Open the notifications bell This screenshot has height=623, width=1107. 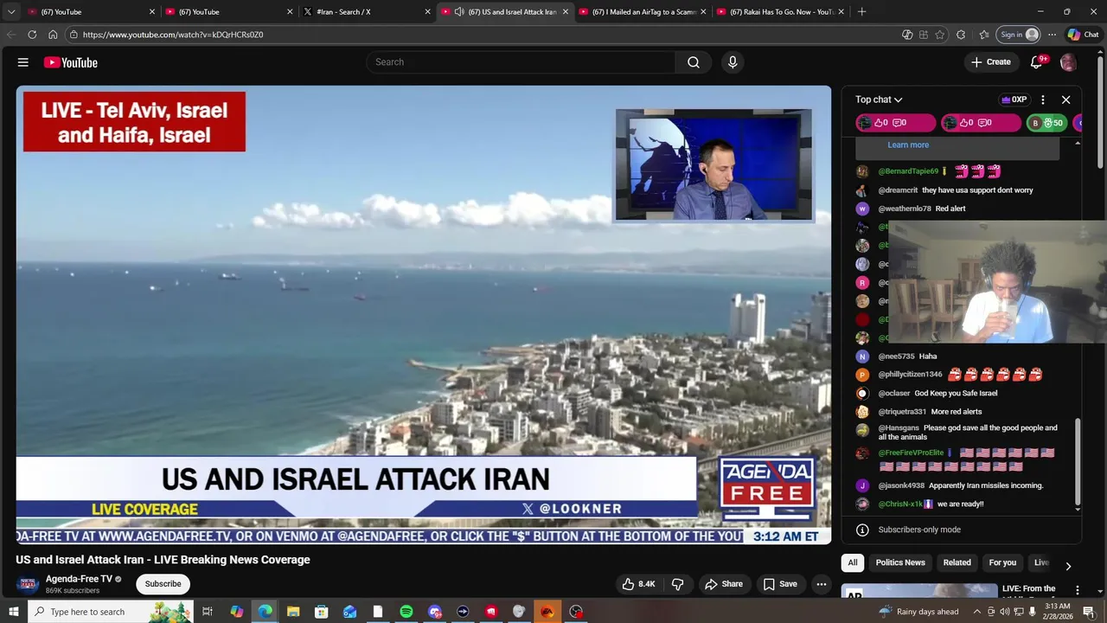click(1037, 62)
